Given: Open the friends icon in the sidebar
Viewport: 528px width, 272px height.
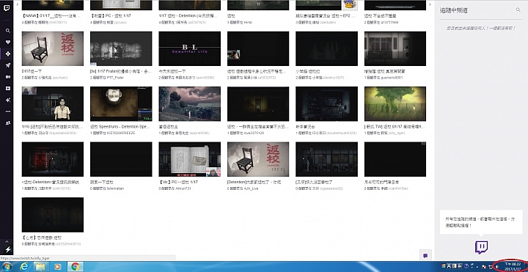Looking at the screenshot, I should pos(8,123).
